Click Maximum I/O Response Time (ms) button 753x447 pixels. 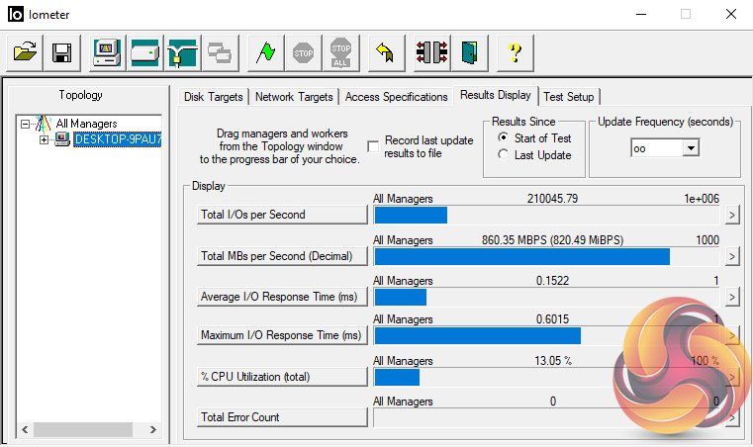(x=282, y=335)
